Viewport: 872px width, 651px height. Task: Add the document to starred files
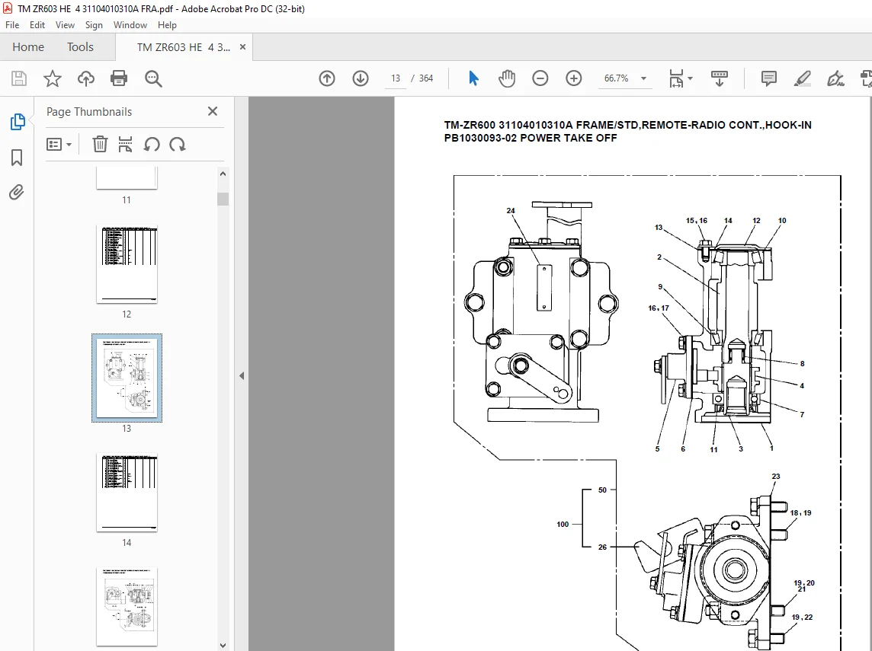53,78
